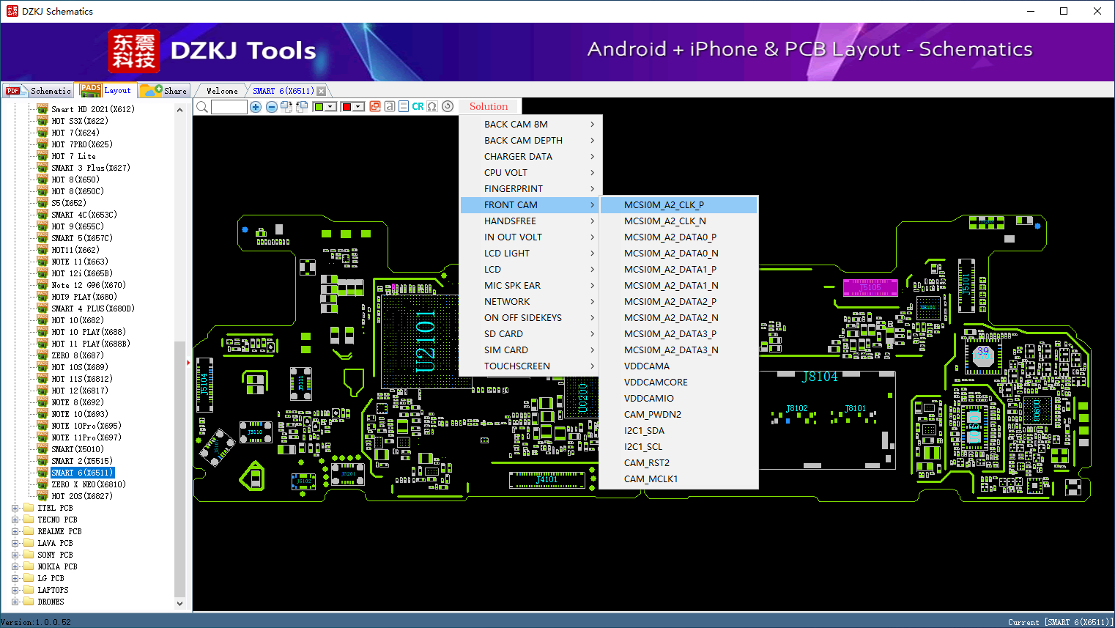This screenshot has height=628, width=1115.
Task: Open the red color dropdown
Action: 358,107
